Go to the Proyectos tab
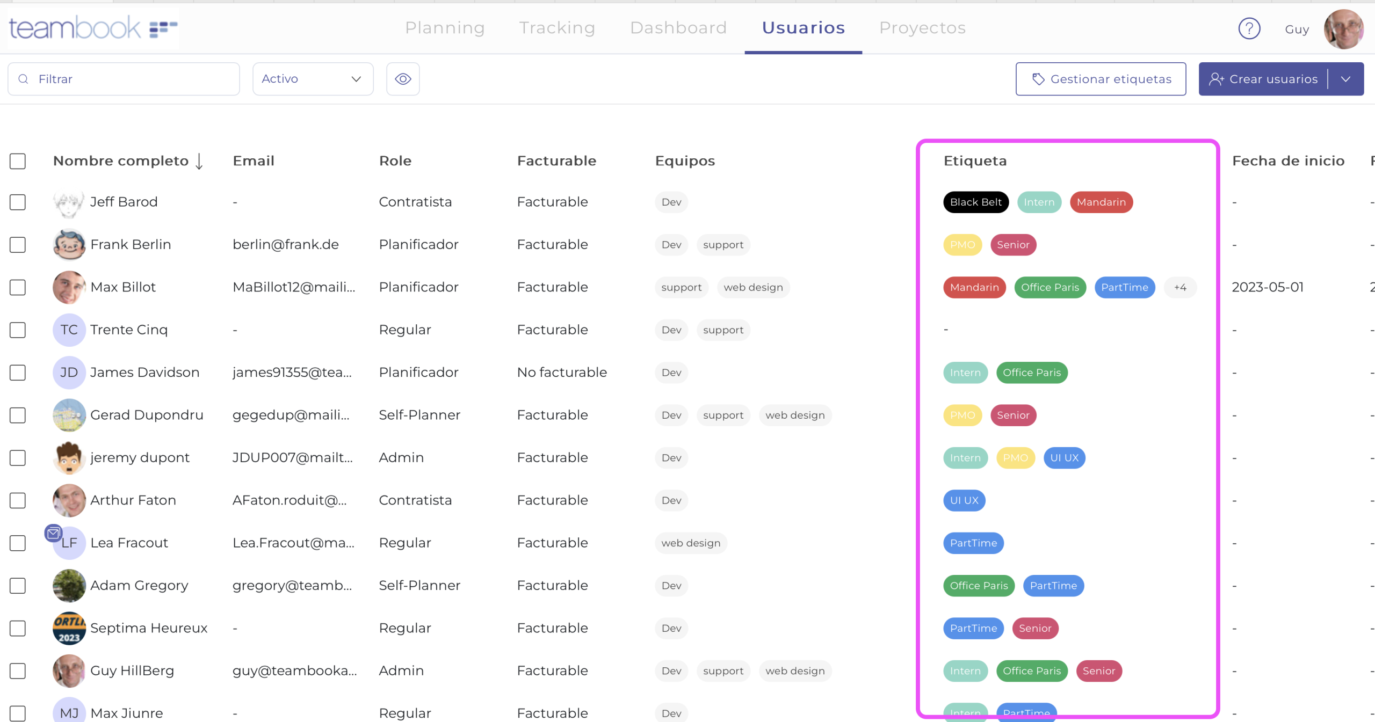This screenshot has width=1375, height=722. (x=922, y=28)
